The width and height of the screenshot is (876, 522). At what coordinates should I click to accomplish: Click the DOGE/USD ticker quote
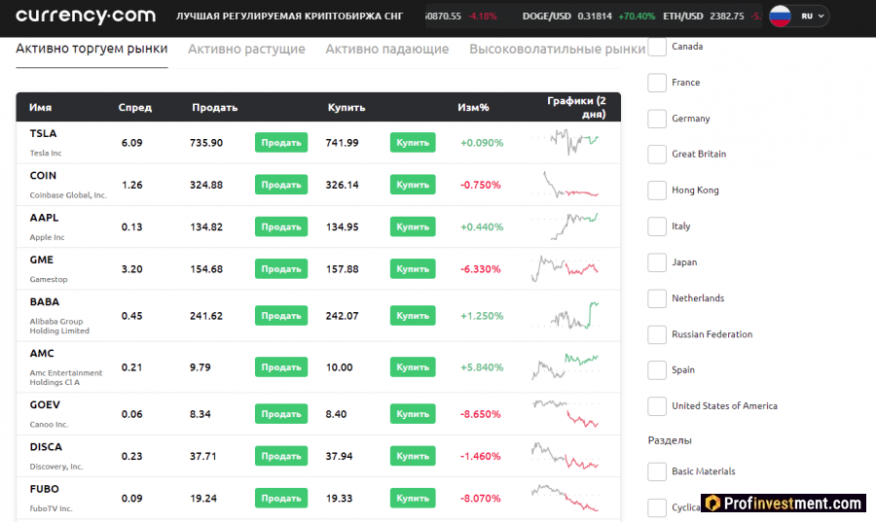[588, 17]
